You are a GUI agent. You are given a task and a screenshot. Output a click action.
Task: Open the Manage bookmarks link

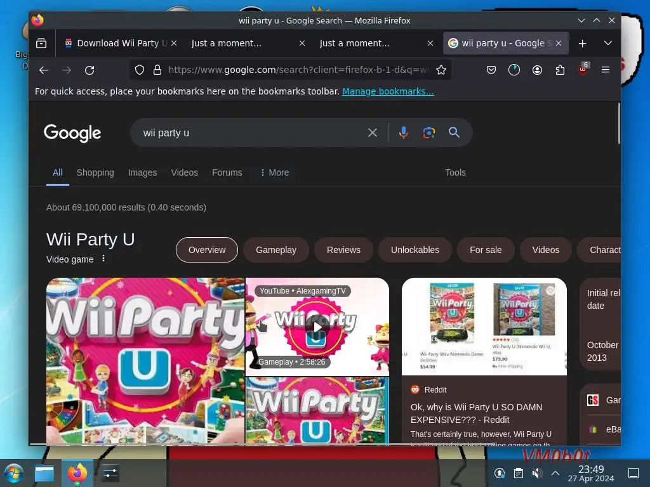coord(388,91)
